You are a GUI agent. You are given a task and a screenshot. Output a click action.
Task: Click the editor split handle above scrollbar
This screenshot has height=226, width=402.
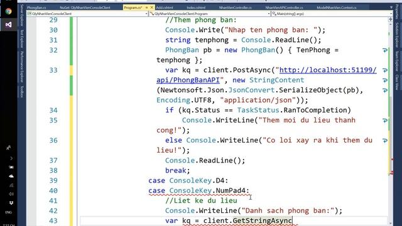point(391,19)
